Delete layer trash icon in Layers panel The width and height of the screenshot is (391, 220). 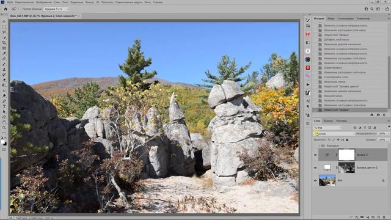(384, 218)
